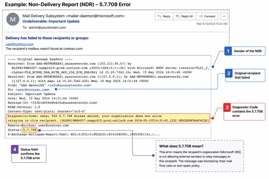Click 'The recipient's mailbox wasn't found' text
Image resolution: width=269 pixels, height=179 pixels.
coord(44,49)
